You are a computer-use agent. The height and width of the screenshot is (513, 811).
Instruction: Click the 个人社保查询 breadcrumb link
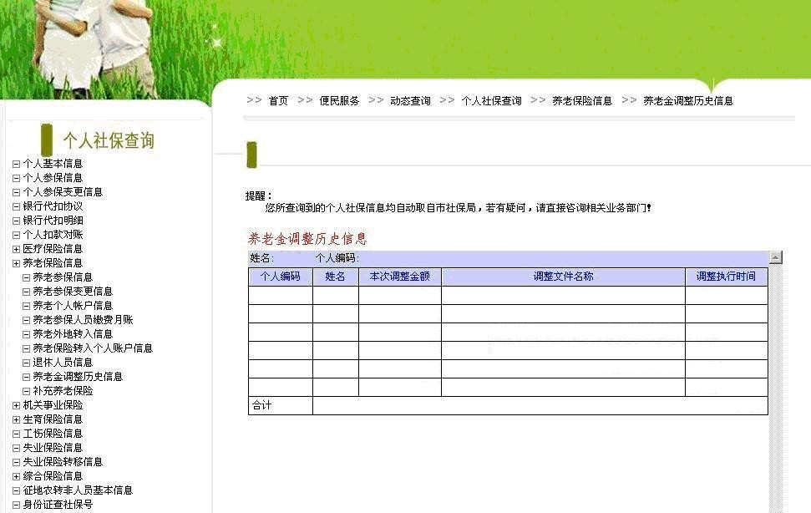coord(491,101)
